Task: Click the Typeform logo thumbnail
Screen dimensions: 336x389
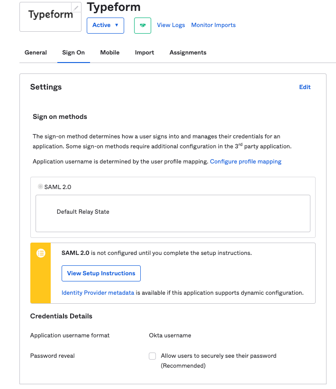Action: 50,17
